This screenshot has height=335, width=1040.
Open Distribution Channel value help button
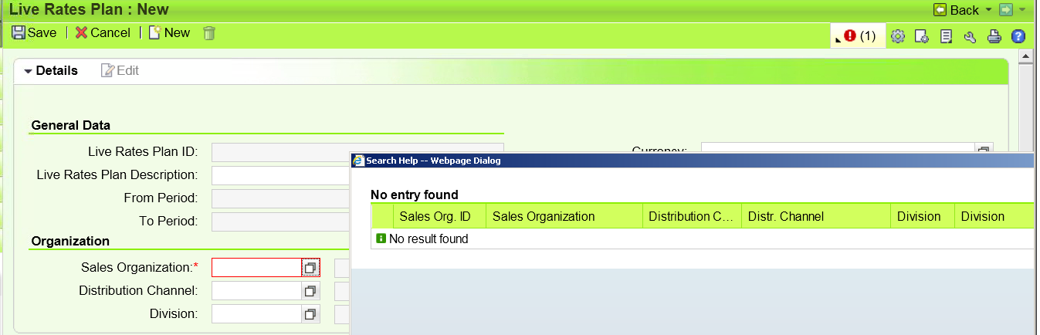pyautogui.click(x=310, y=291)
